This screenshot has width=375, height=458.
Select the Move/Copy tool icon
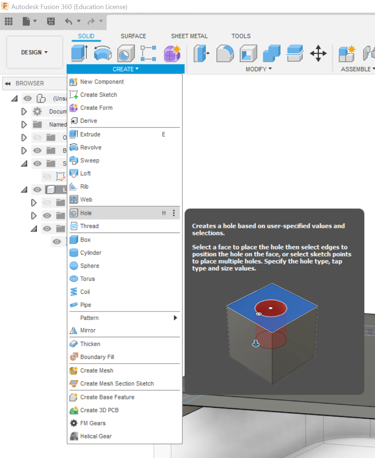pos(318,53)
